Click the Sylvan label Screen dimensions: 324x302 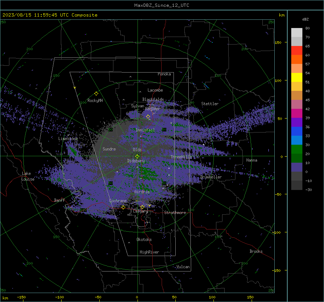click(x=138, y=106)
